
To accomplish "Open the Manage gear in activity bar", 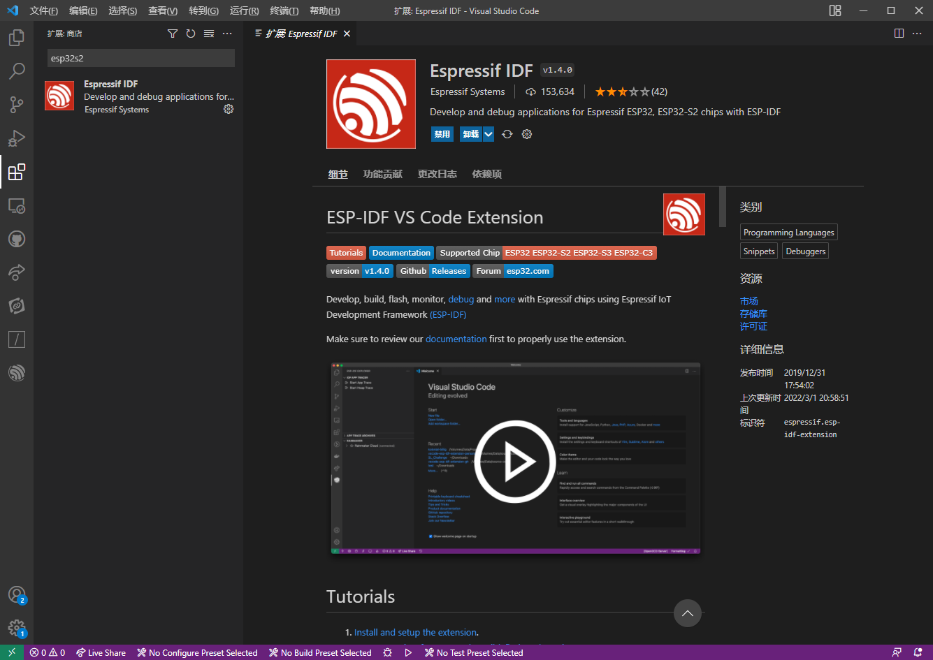I will point(17,628).
